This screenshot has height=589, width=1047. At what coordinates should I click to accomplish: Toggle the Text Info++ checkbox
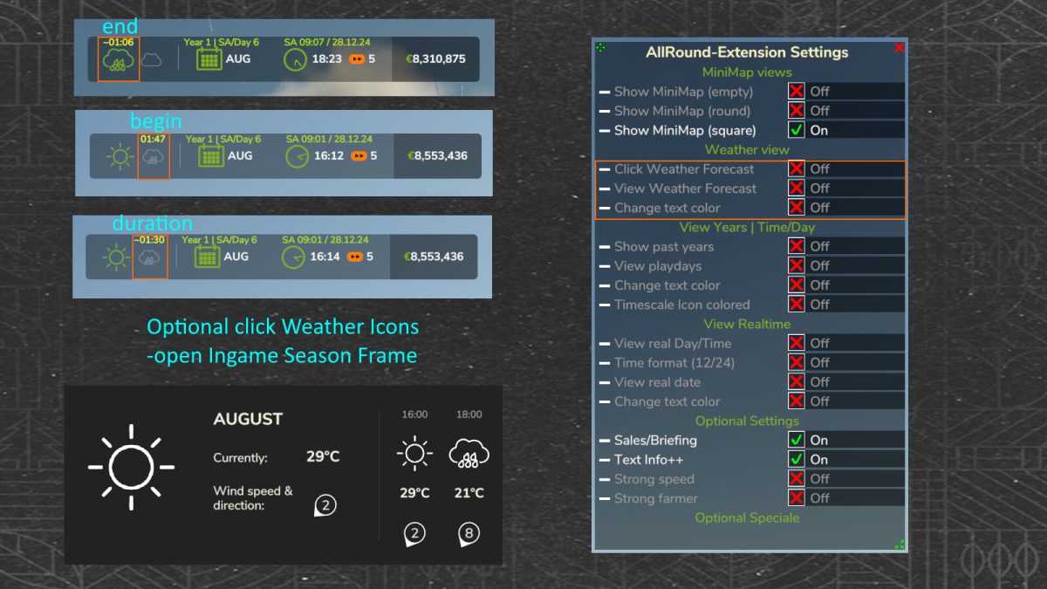[x=796, y=459]
